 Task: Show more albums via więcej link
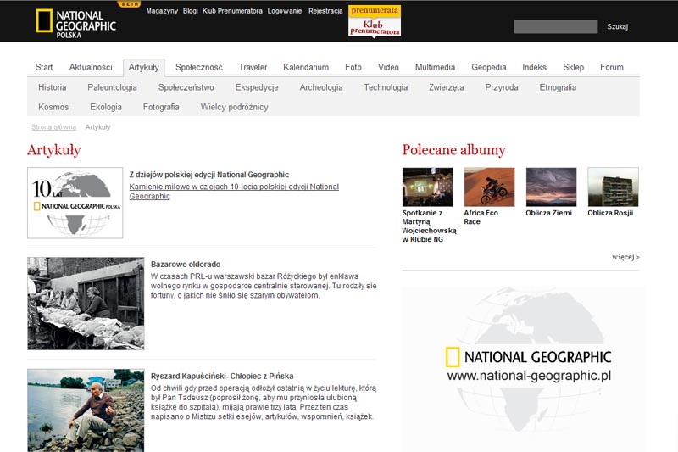625,257
